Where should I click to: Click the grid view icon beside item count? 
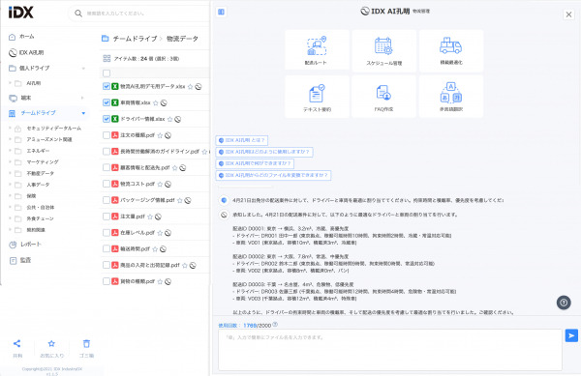(107, 58)
